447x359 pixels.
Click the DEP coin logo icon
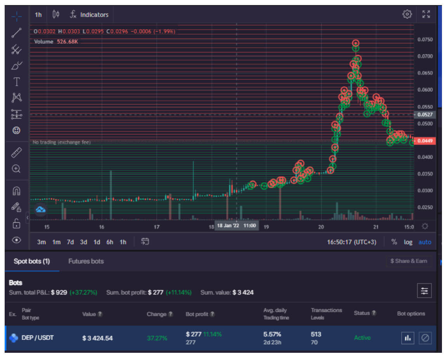point(14,338)
